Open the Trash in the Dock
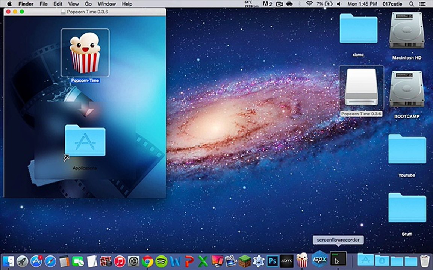 click(424, 261)
